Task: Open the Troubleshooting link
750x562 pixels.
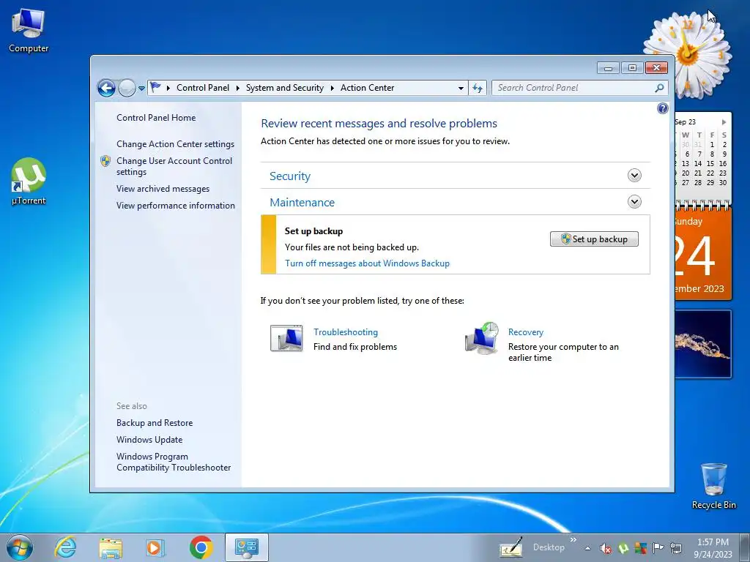Action: [x=346, y=332]
